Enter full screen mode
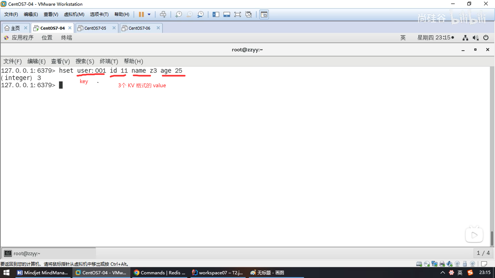Screen dimensions: 495x278 (237, 14)
